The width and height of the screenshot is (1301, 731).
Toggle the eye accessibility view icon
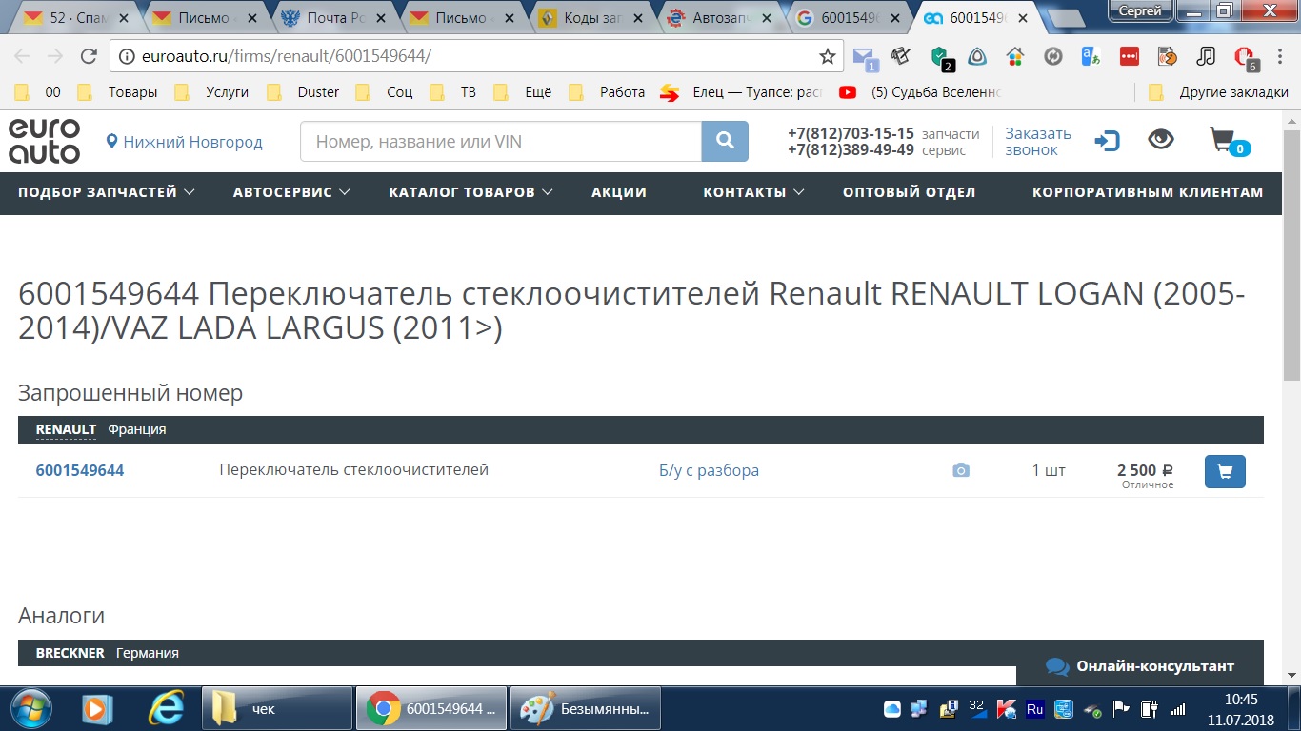1160,140
